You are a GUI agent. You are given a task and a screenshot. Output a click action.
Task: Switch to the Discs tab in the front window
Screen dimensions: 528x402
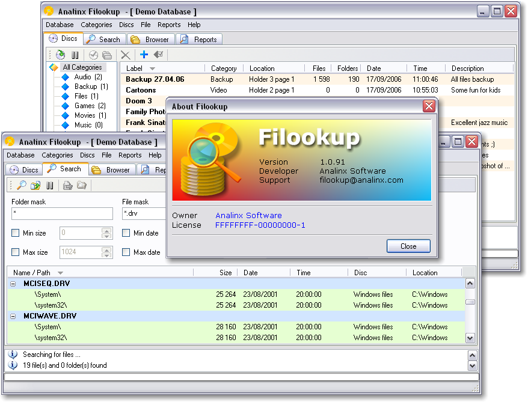pos(24,170)
